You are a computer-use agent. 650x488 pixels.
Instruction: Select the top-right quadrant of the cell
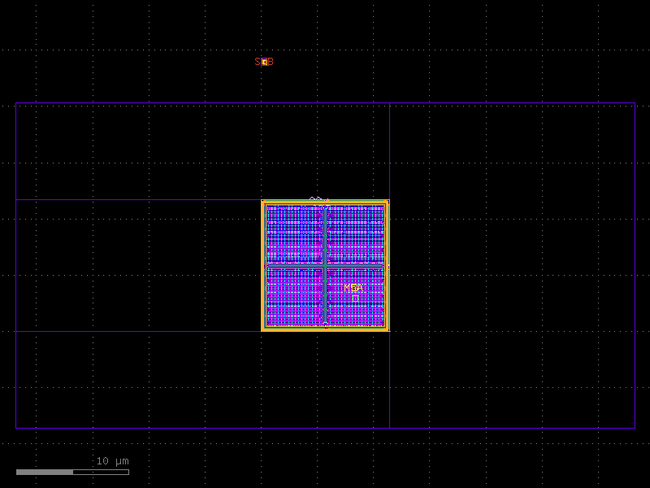(x=357, y=232)
